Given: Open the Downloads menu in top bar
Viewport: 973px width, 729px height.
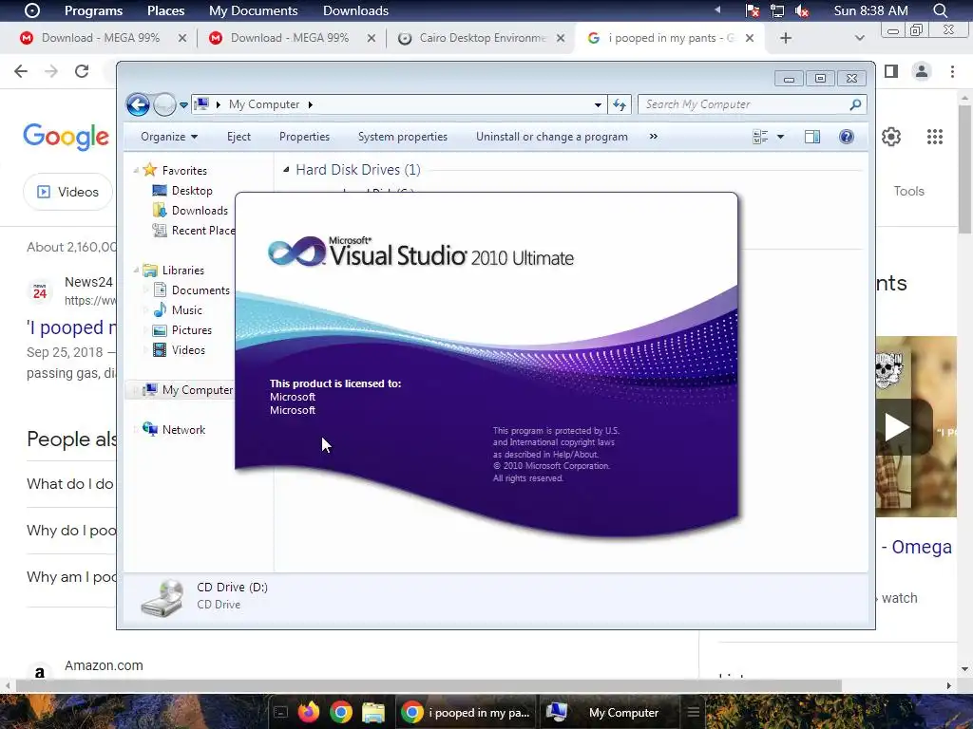Looking at the screenshot, I should pyautogui.click(x=355, y=10).
